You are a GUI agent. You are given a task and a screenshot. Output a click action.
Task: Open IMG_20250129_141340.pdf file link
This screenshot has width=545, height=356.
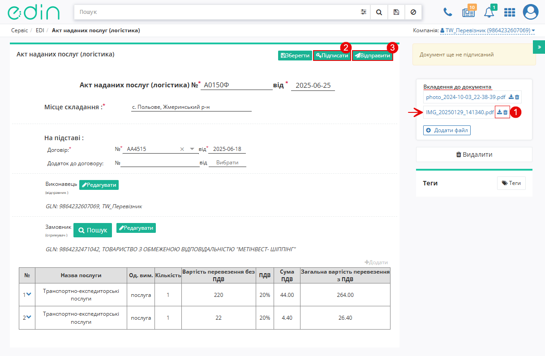tap(460, 112)
